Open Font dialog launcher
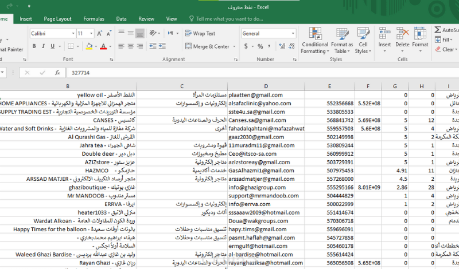 tap(111, 60)
